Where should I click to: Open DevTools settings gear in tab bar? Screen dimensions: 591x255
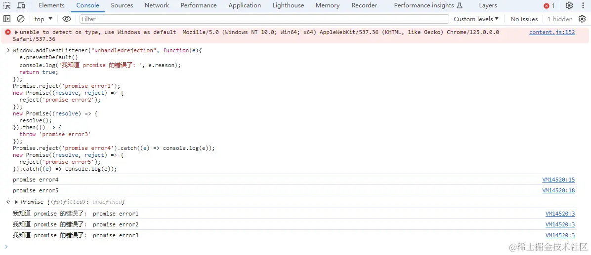click(x=569, y=5)
